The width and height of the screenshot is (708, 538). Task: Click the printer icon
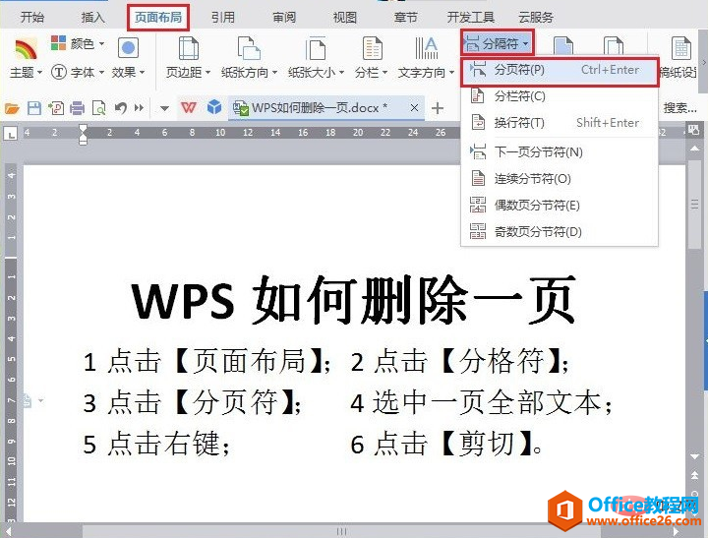[x=78, y=108]
